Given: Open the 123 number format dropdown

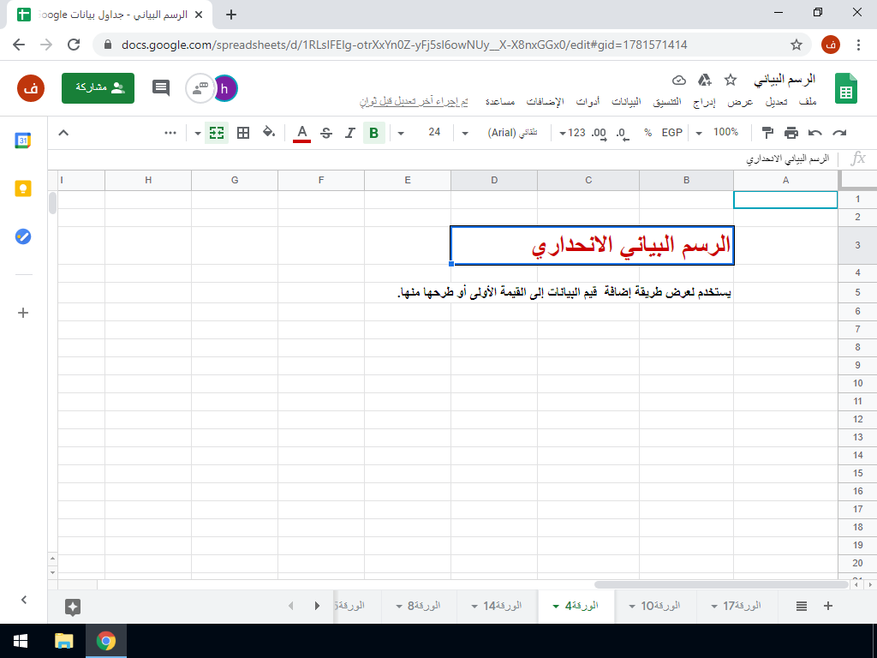Looking at the screenshot, I should (x=571, y=133).
